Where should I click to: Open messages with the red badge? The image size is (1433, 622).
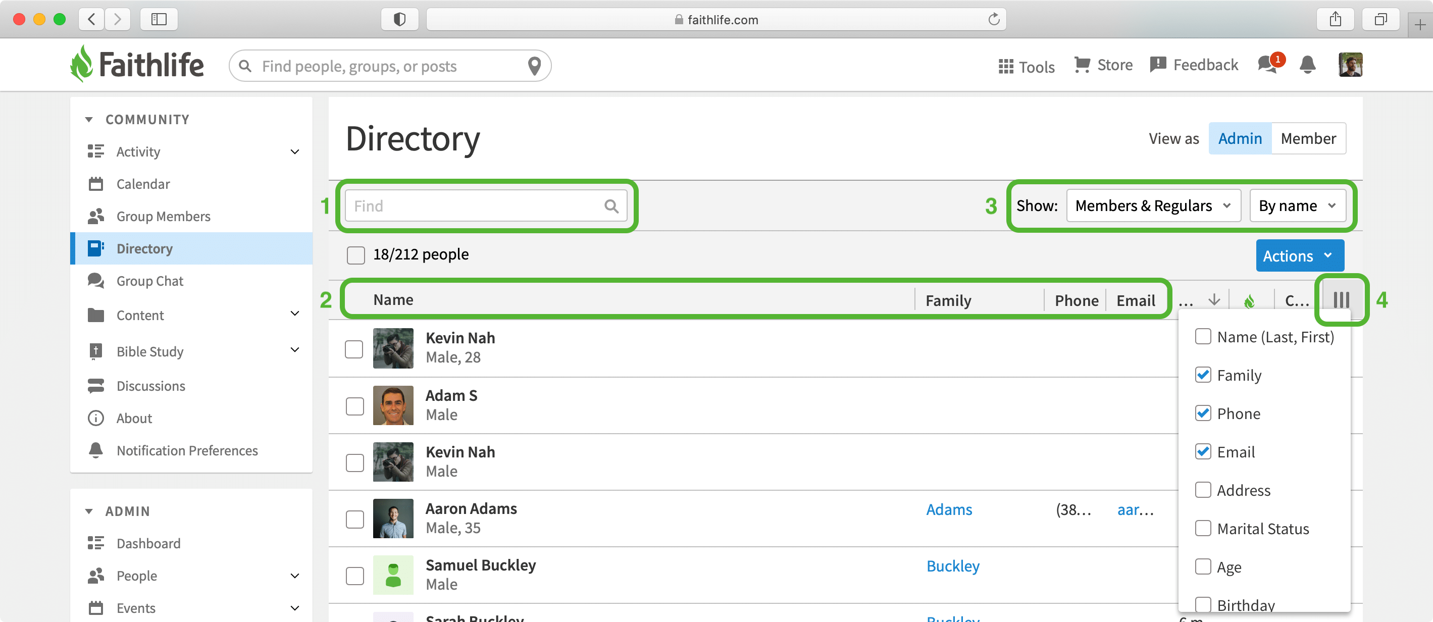click(1270, 64)
